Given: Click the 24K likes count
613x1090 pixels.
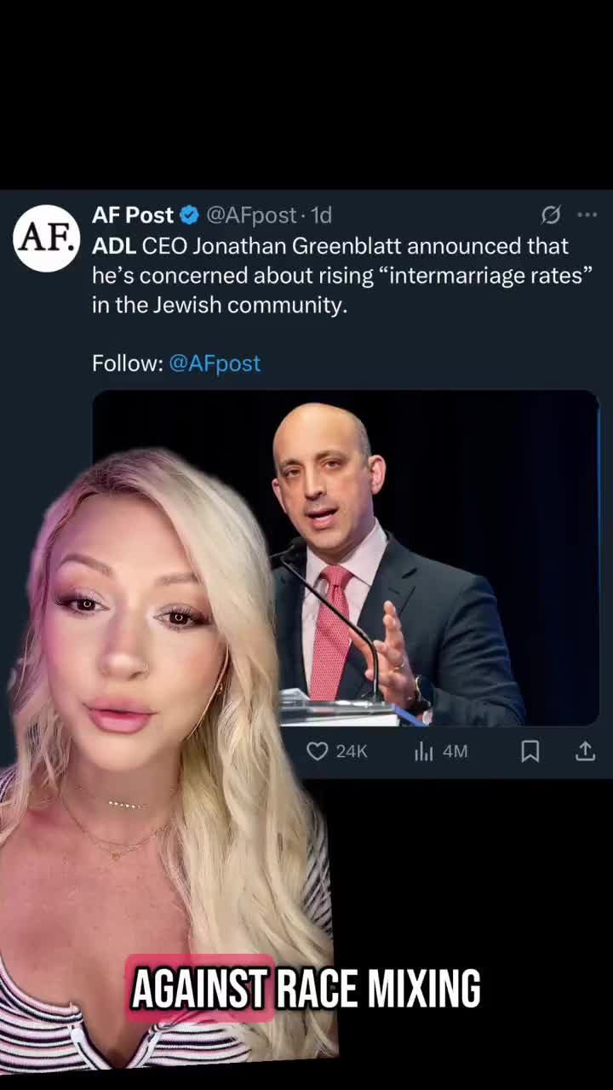Looking at the screenshot, I should [x=352, y=751].
